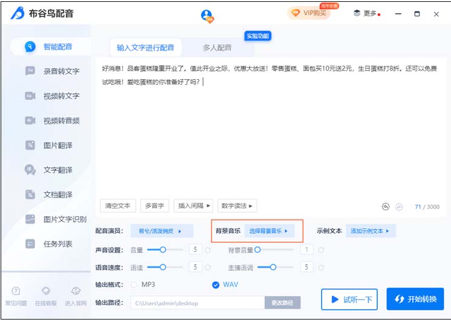This screenshot has width=451, height=322.
Task: Open the 配音演员 voice selector dropdown
Action: click(x=161, y=231)
